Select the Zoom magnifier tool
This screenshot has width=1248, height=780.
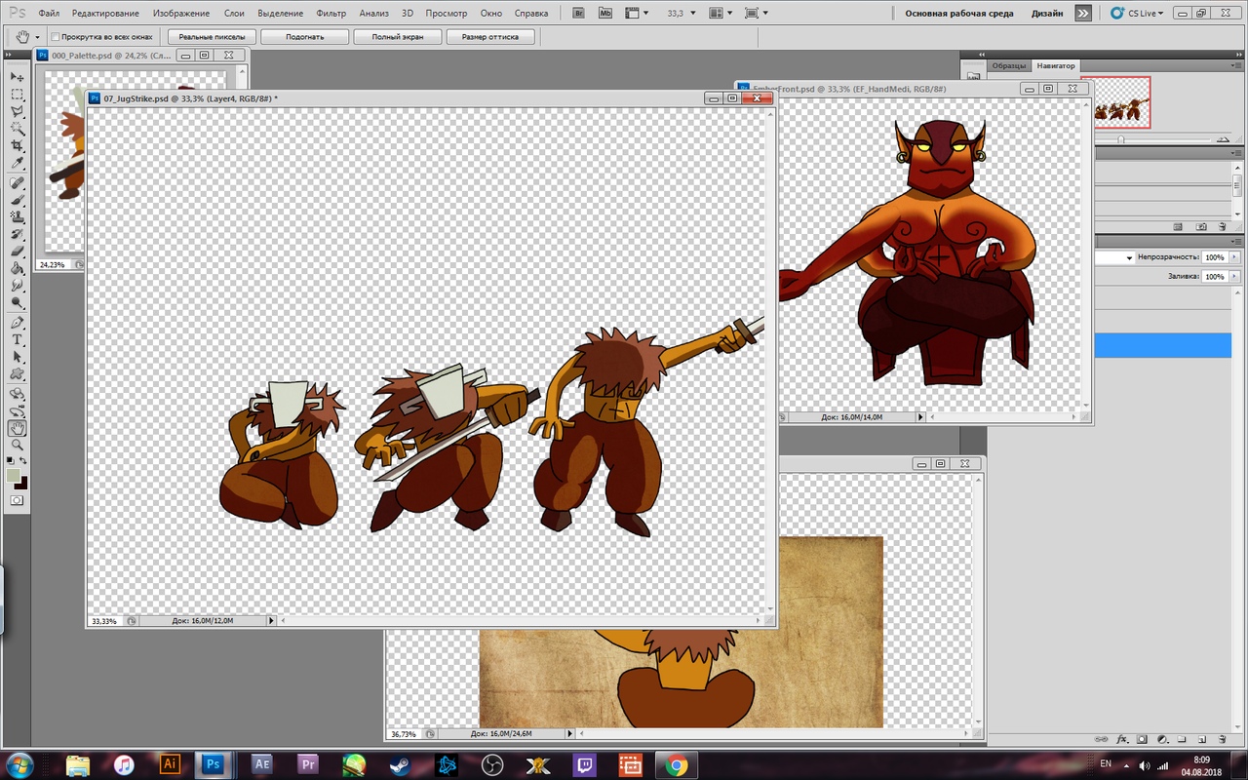(17, 445)
